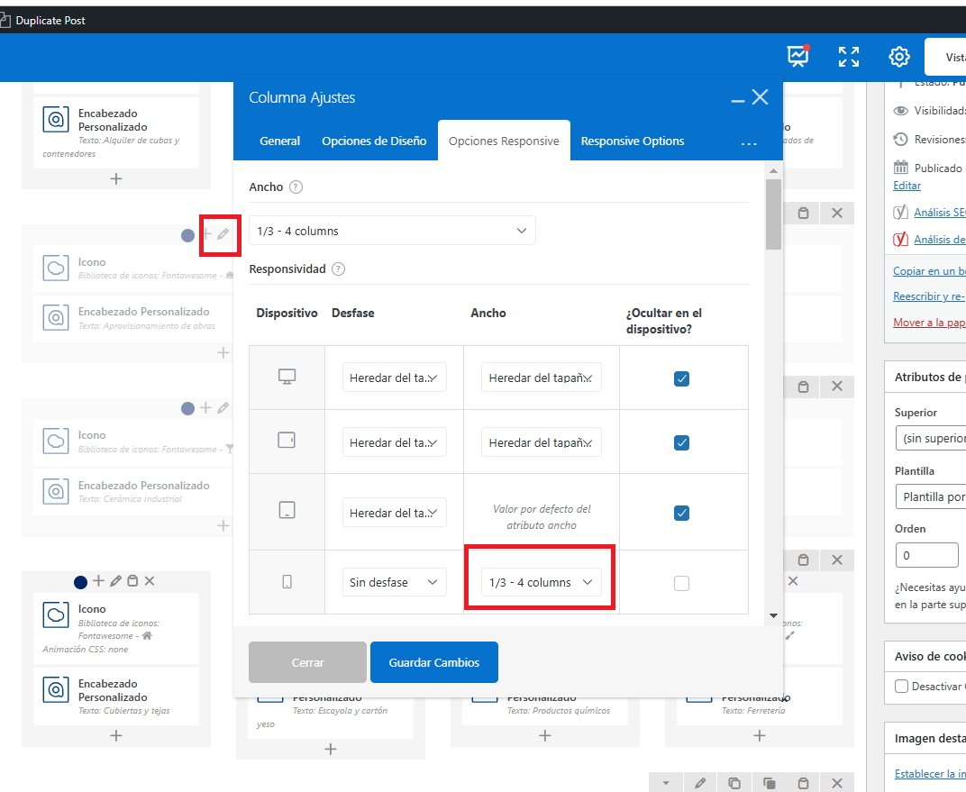This screenshot has height=792, width=966.
Task: Add element below Escayola y cartón yeso heading
Action: (330, 749)
